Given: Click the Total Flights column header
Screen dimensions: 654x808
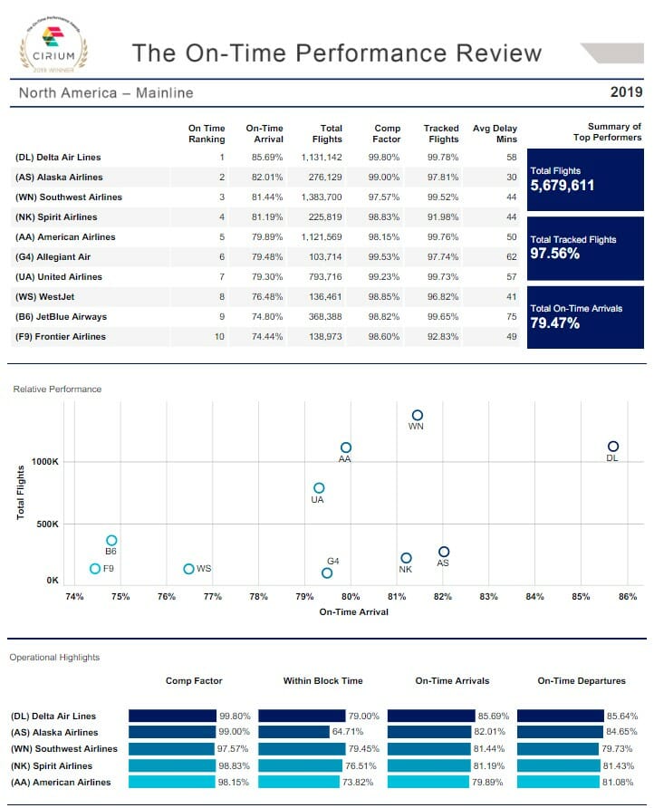Looking at the screenshot, I should point(327,133).
